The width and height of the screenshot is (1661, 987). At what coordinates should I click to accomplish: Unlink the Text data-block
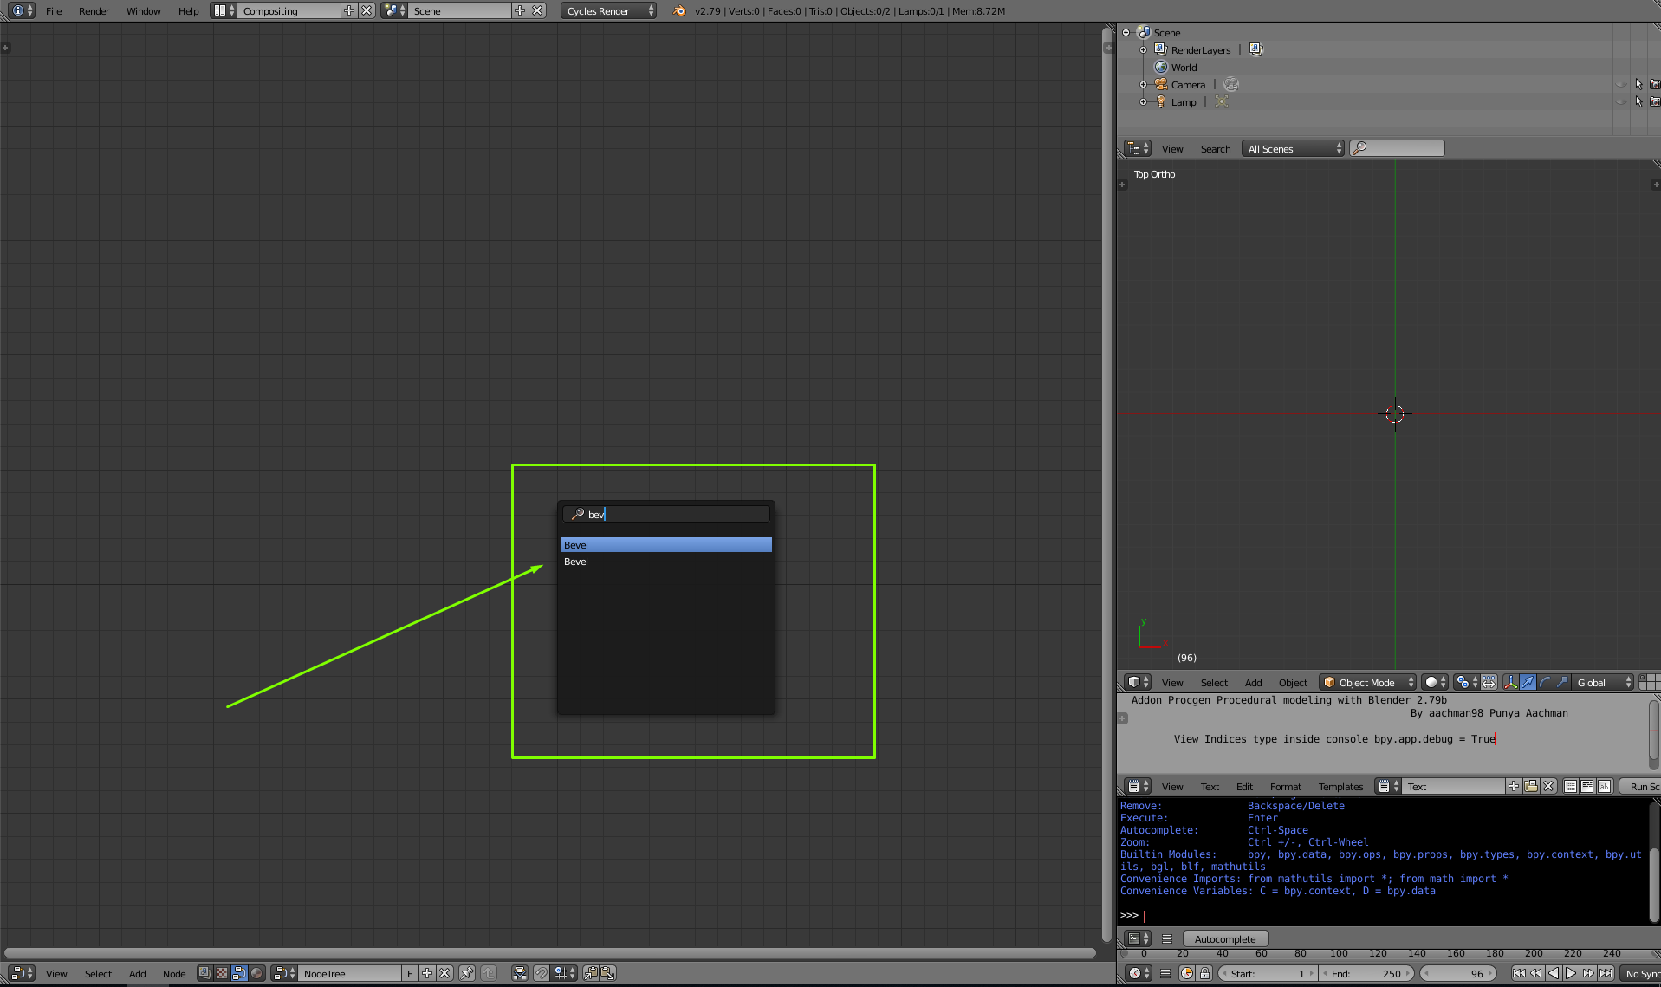pyautogui.click(x=1548, y=787)
